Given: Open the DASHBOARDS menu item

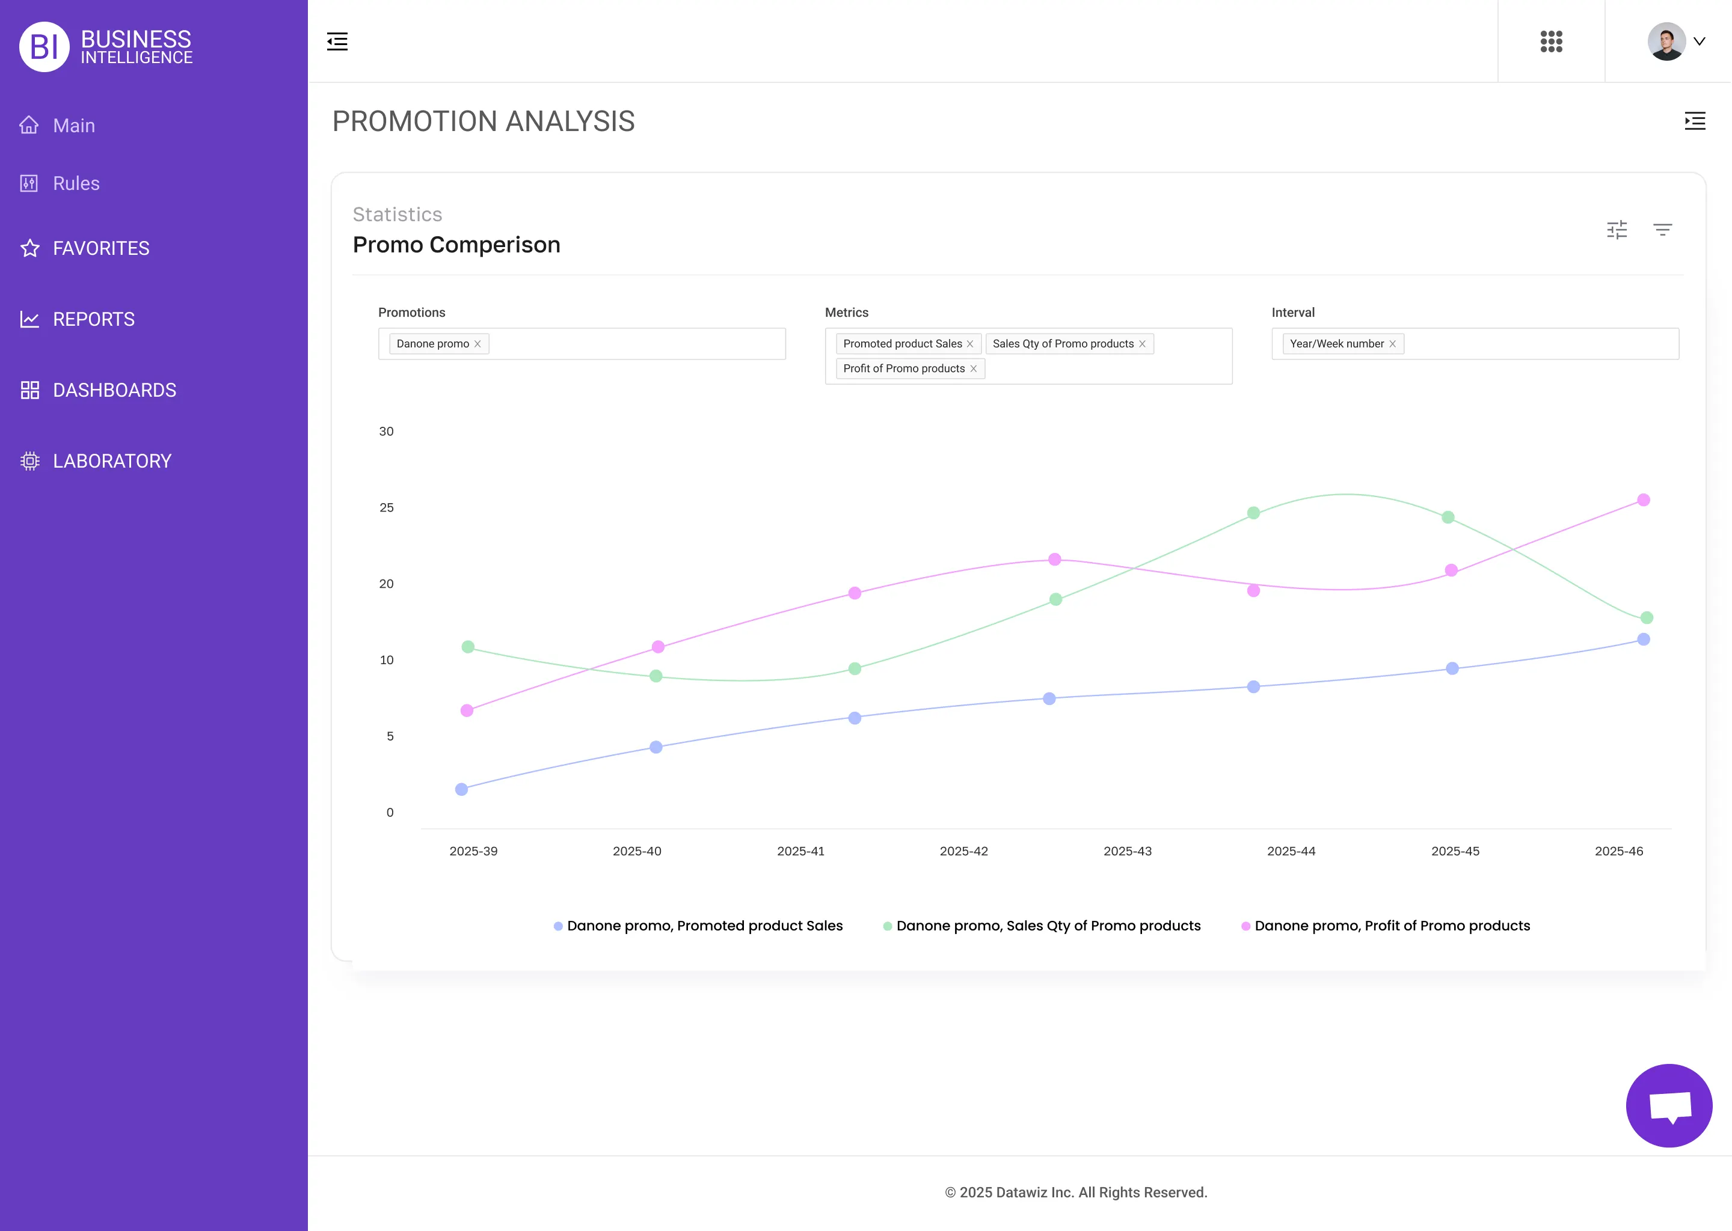Looking at the screenshot, I should tap(114, 389).
